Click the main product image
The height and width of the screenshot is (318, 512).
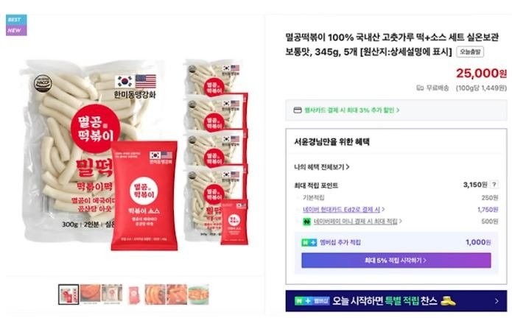click(x=135, y=155)
